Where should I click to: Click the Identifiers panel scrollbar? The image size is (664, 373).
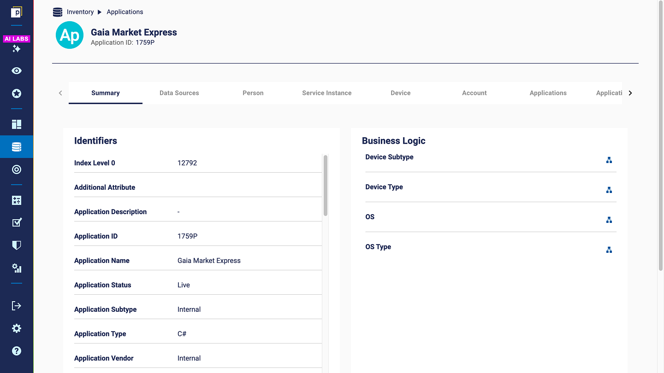[x=326, y=185]
